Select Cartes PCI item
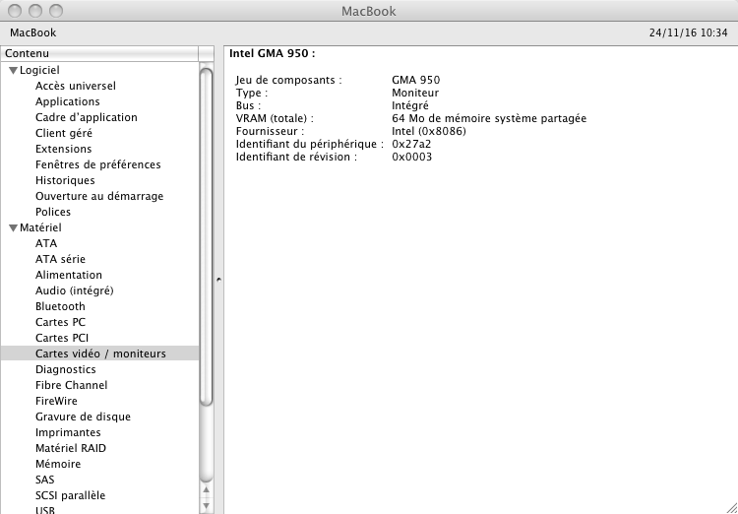The width and height of the screenshot is (738, 514). tap(62, 338)
